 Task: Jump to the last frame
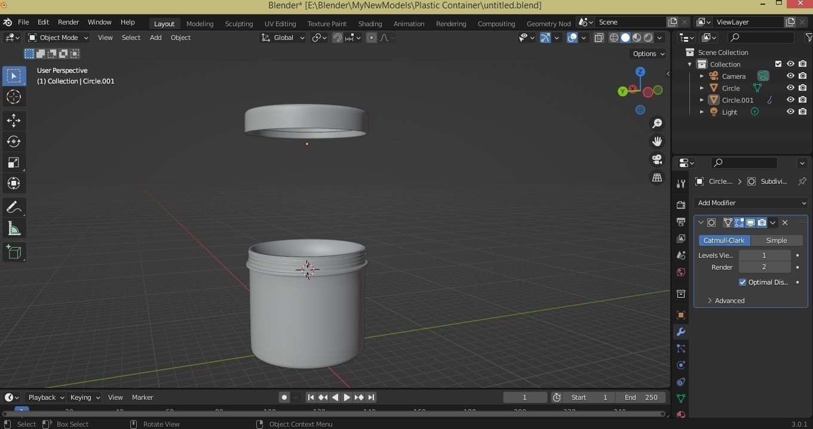coord(371,397)
